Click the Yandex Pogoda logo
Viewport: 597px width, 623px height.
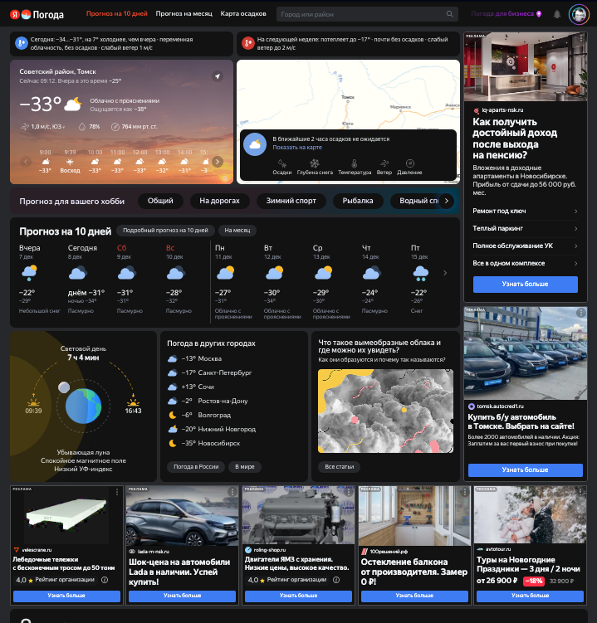click(36, 14)
